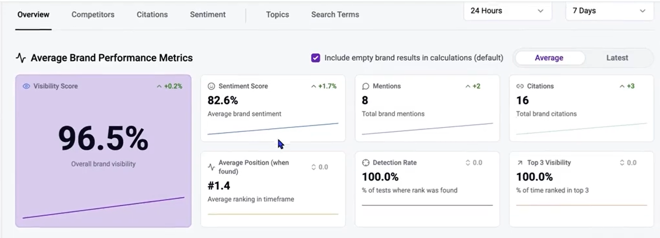
Task: Switch to the Sentiment tab
Action: (208, 15)
